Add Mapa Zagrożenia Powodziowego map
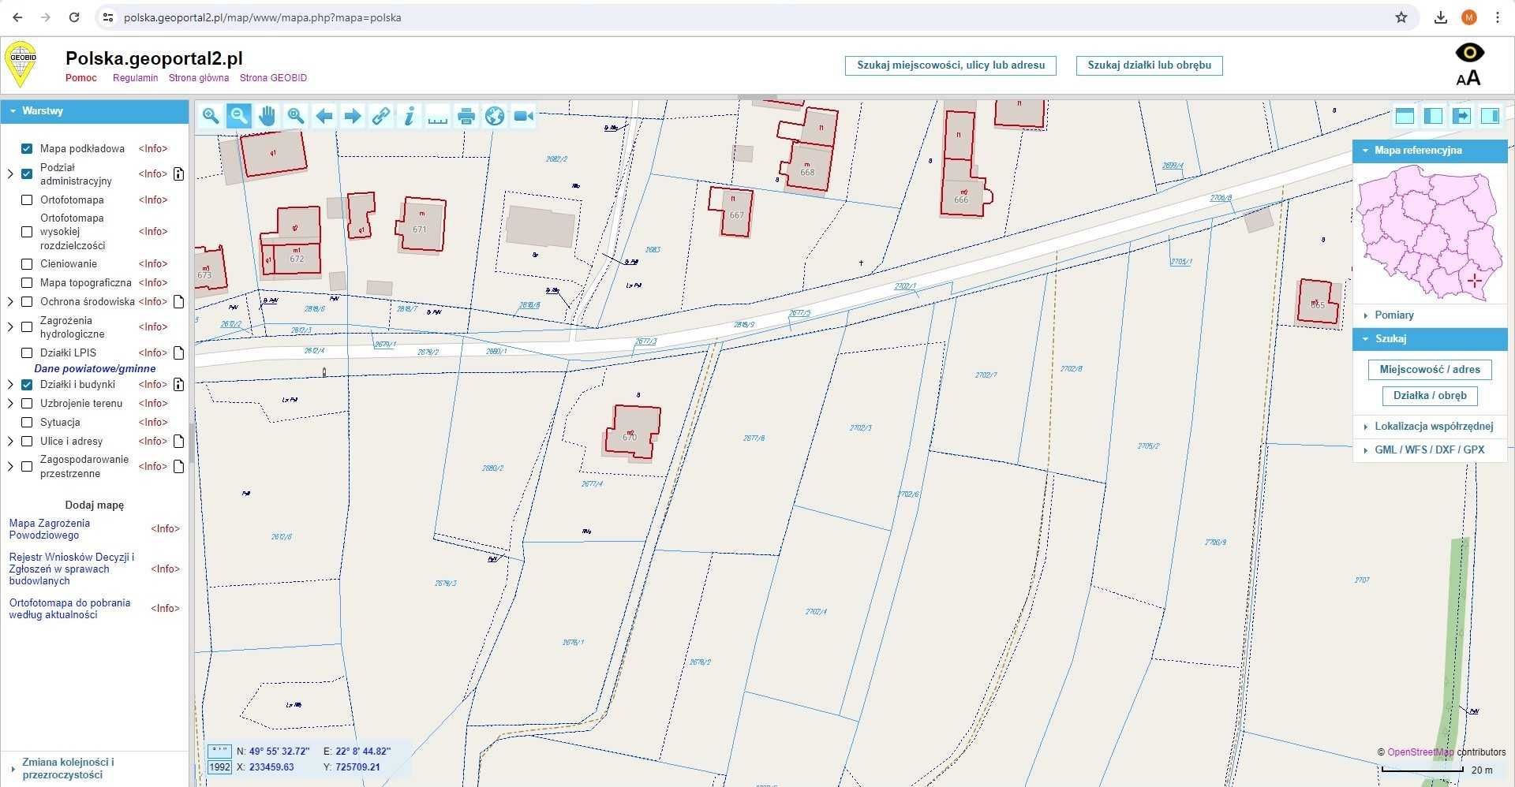 pyautogui.click(x=50, y=529)
